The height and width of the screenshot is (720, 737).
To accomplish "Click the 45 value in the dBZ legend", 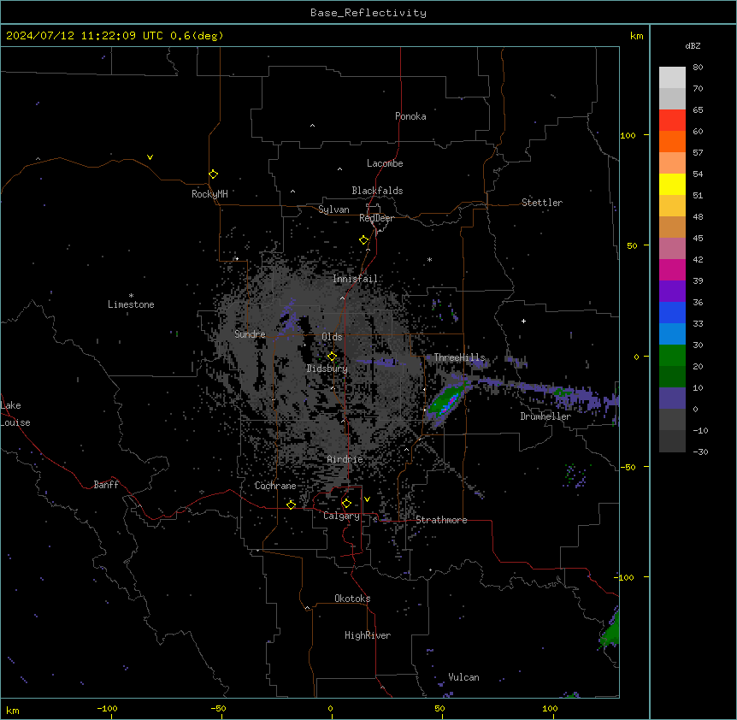I will click(698, 239).
